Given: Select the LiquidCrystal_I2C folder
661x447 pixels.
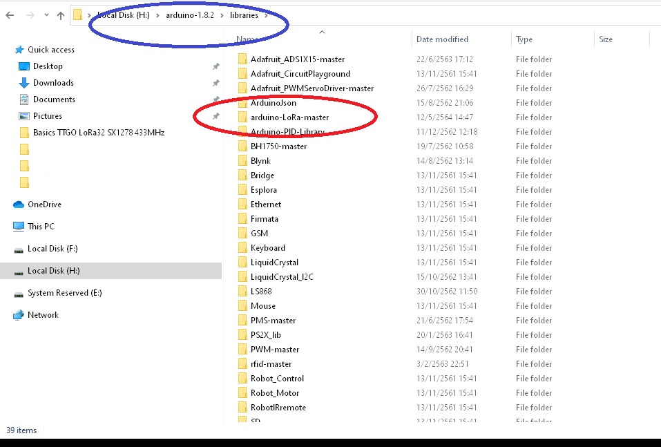Looking at the screenshot, I should tap(282, 277).
